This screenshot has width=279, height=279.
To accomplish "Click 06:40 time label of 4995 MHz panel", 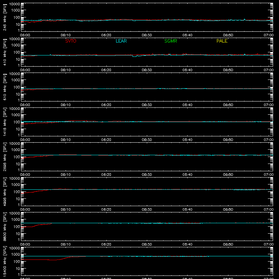I will [187, 210].
